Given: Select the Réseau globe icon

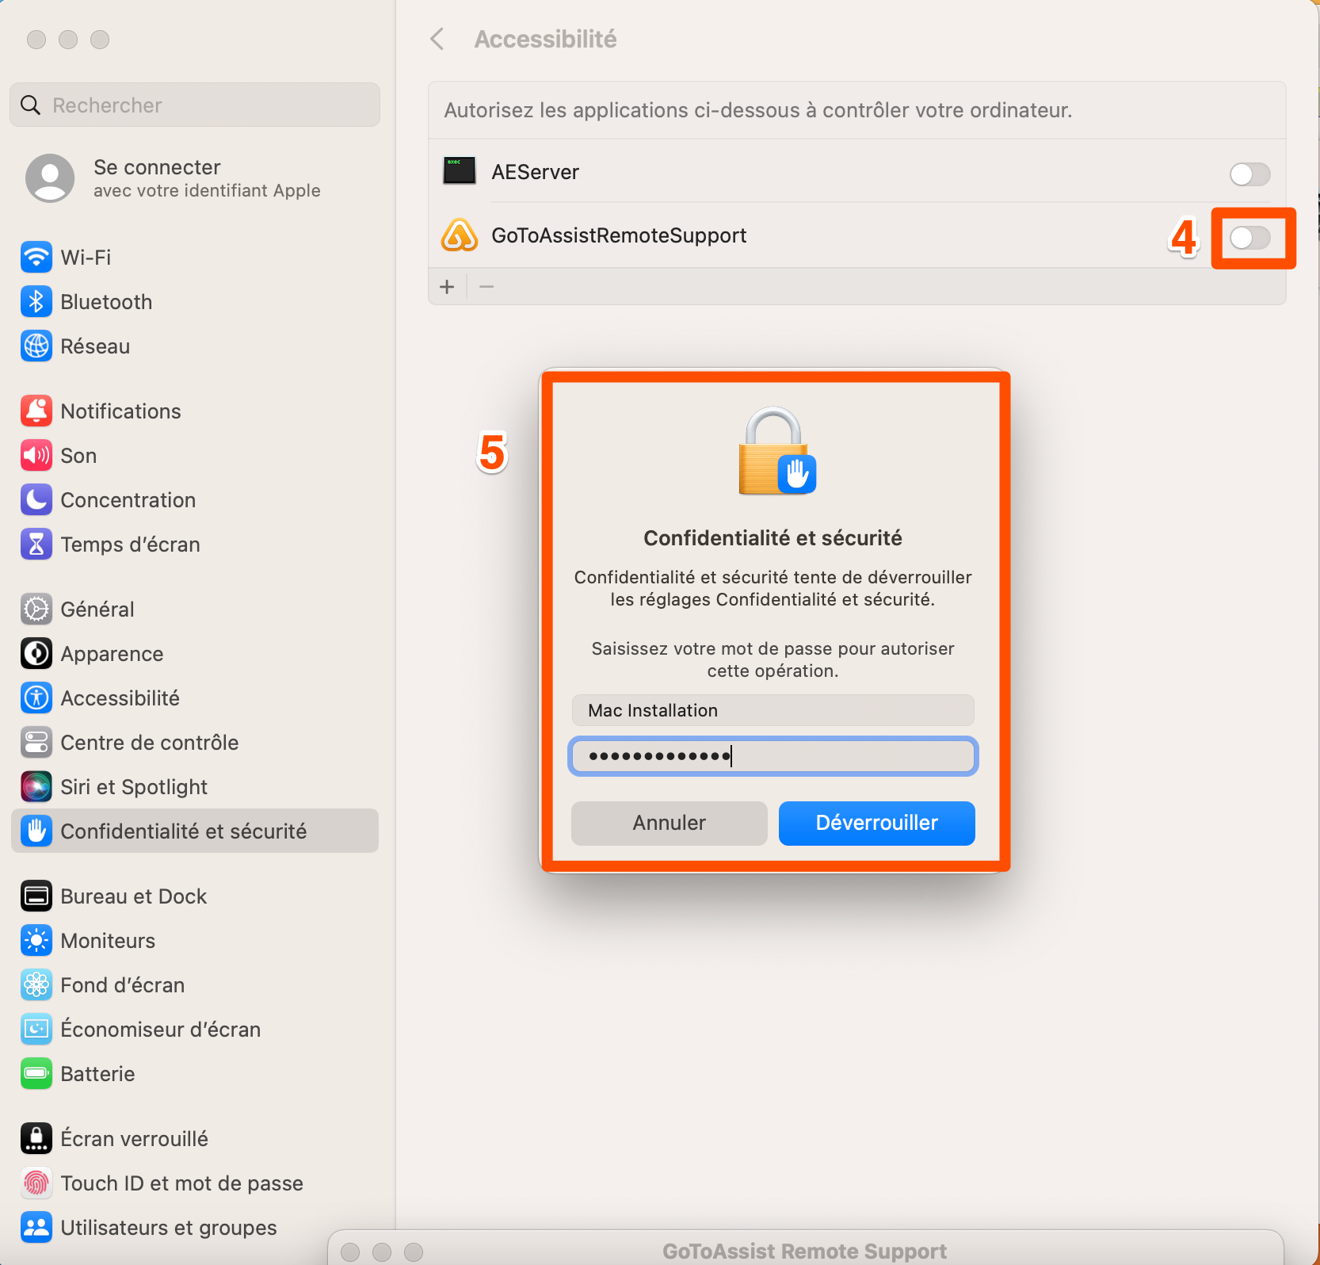Looking at the screenshot, I should [36, 346].
